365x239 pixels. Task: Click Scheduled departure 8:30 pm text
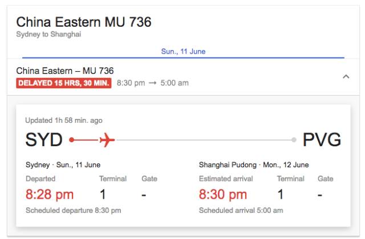point(74,211)
